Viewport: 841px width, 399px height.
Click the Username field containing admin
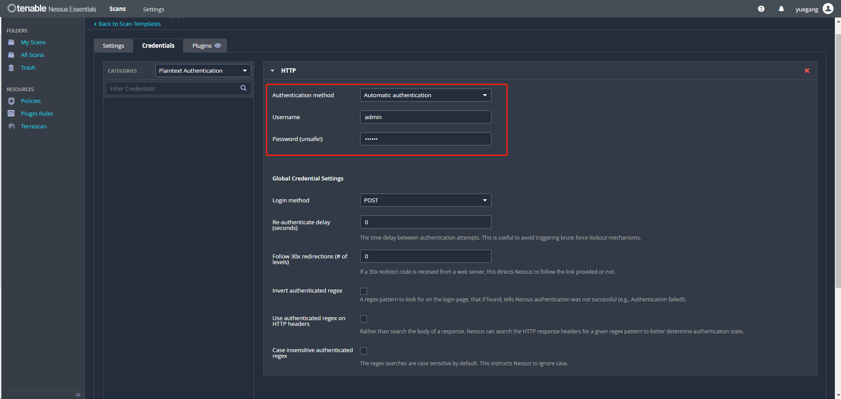(426, 117)
